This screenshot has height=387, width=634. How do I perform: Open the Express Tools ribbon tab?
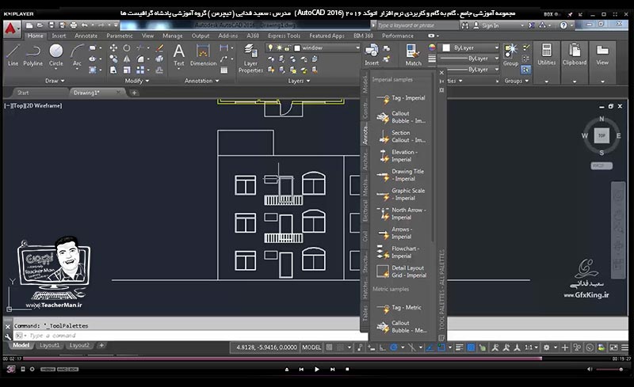[x=284, y=36]
